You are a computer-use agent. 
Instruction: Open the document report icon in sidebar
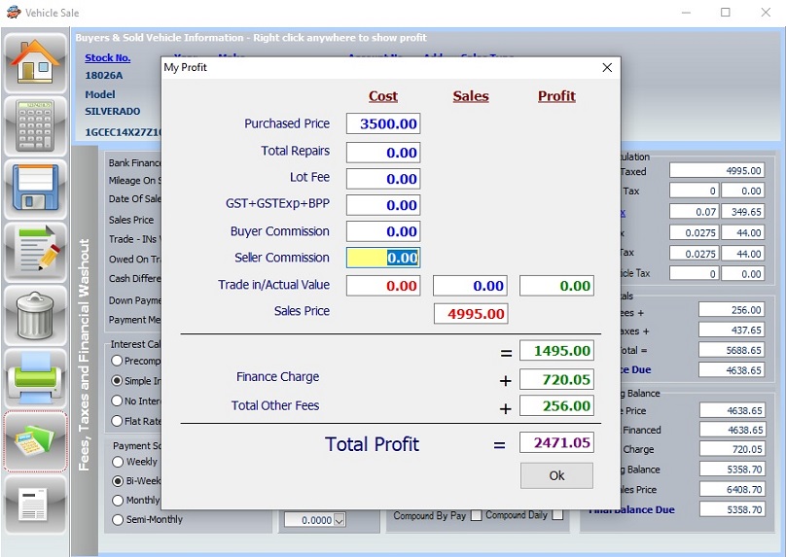[x=36, y=503]
